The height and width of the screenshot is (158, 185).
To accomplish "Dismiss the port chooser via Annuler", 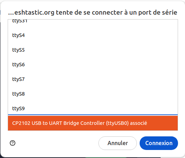I will point(118,143).
